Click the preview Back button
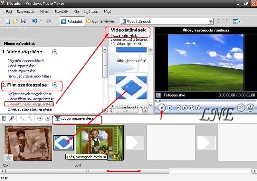The image size is (257, 181). click(x=178, y=108)
